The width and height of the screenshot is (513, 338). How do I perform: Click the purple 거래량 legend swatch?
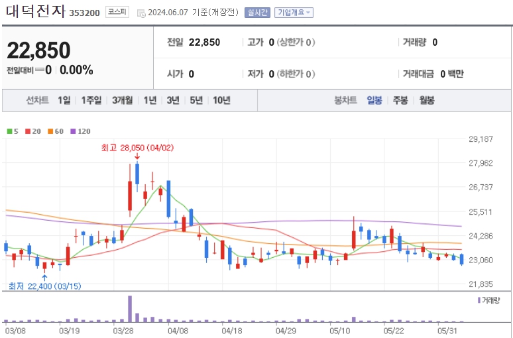point(479,300)
